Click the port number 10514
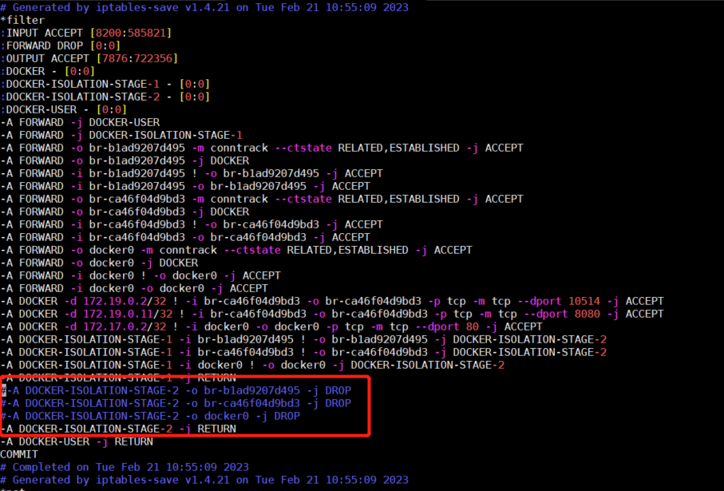Screen dimensions: 724x491 pyautogui.click(x=584, y=301)
